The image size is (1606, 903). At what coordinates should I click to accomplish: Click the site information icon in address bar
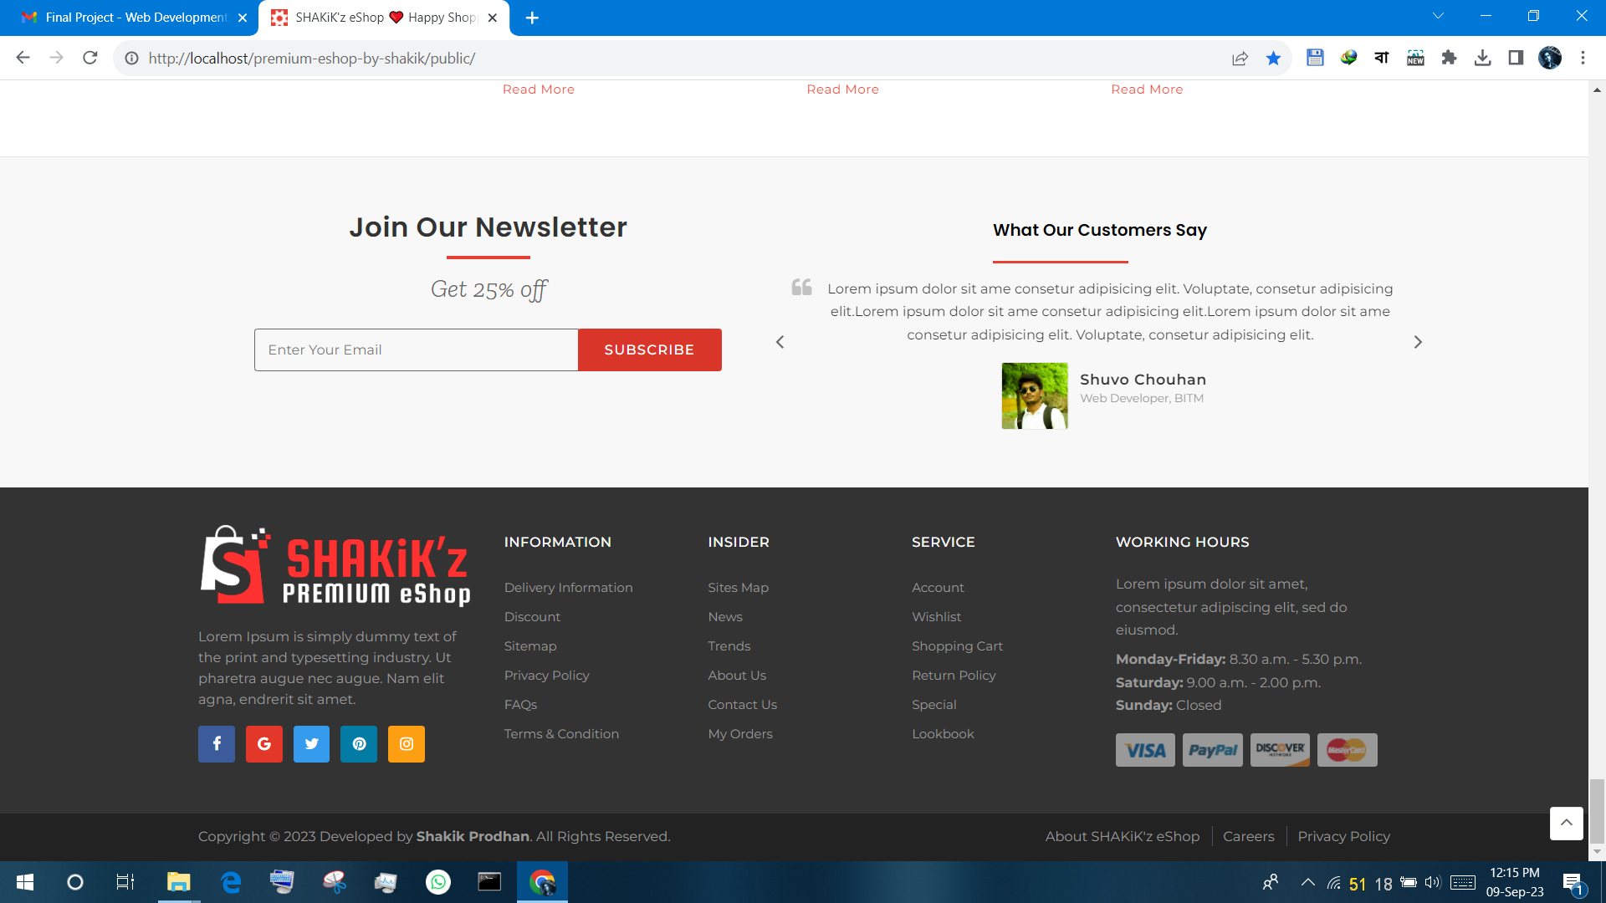click(x=131, y=58)
